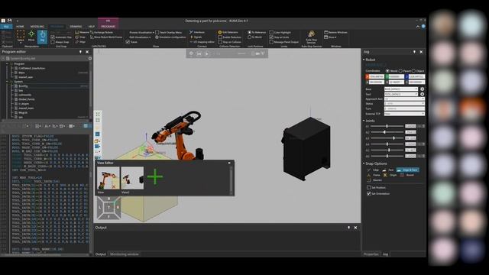The image size is (489, 275).
Task: Select To World radio button
Action: (249, 37)
